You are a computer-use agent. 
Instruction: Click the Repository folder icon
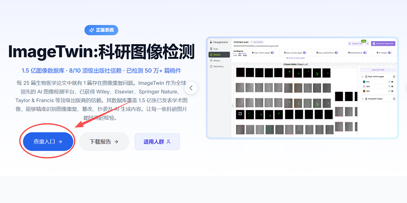click(x=211, y=66)
